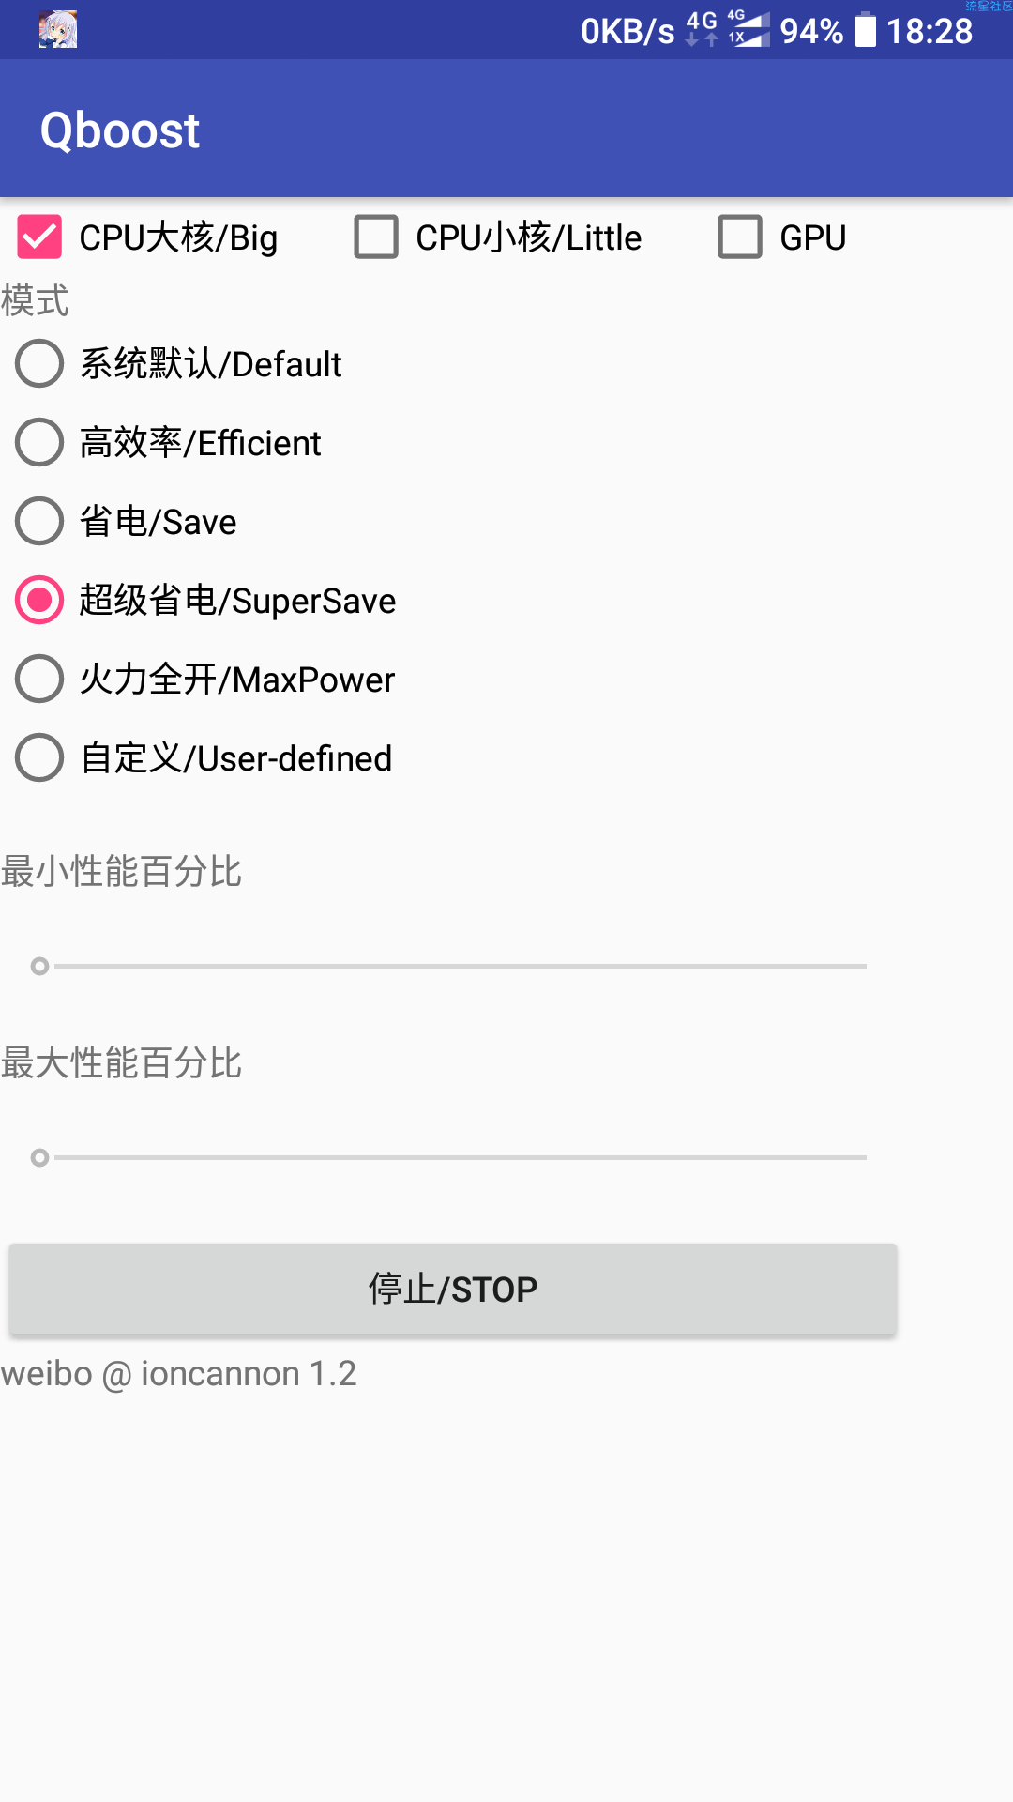Viewport: 1013px width, 1802px height.
Task: Select the 系统默认/Default mode
Action: point(179,364)
